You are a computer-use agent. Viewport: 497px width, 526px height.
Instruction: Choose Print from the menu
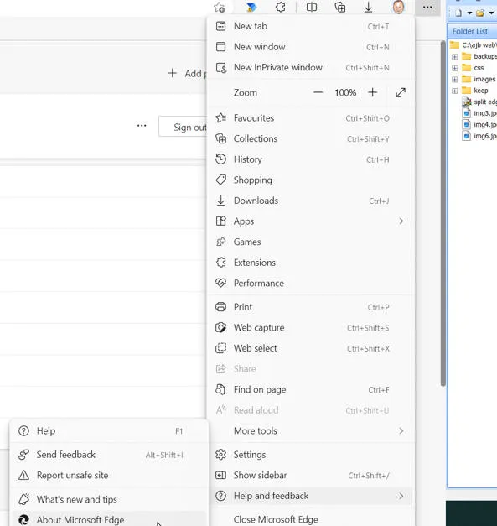[x=311, y=307]
